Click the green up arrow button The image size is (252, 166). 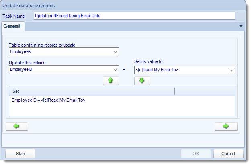point(111,81)
